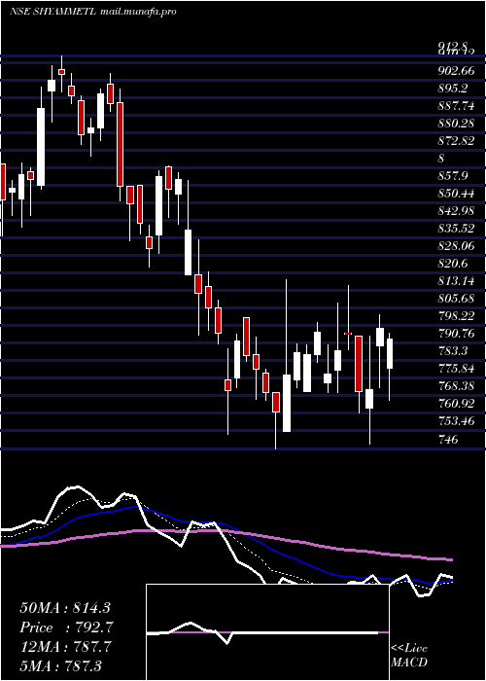
Task: Click the <<Live MACD label
Action: tap(409, 656)
